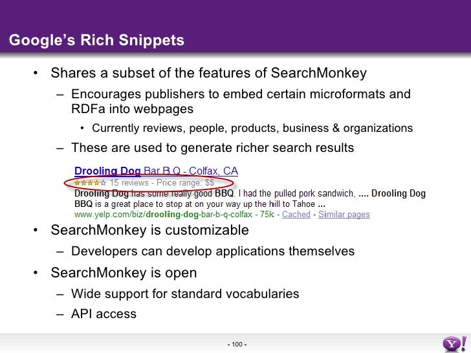The image size is (471, 353).
Task: Click 'Encourages publishers to embed certain microformats' line
Action: pos(241,94)
